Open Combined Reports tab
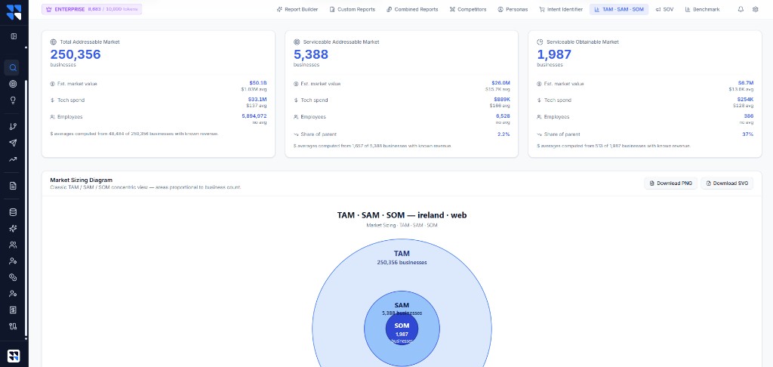The width and height of the screenshot is (773, 367). pos(413,9)
